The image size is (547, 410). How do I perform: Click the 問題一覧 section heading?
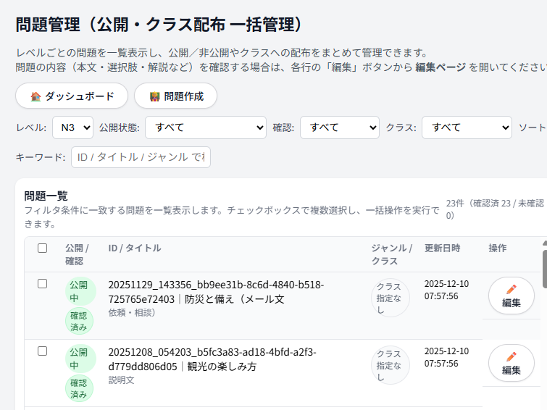pos(46,196)
